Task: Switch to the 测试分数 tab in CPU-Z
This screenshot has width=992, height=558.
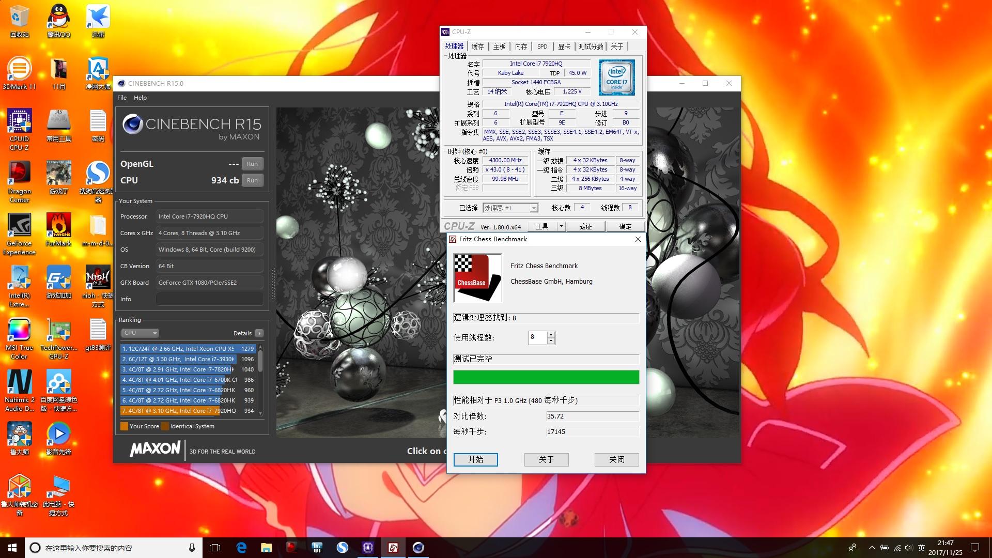Action: click(x=591, y=47)
